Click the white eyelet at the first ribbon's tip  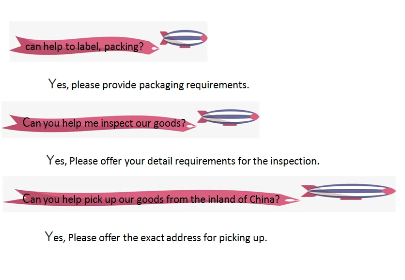[x=154, y=49]
